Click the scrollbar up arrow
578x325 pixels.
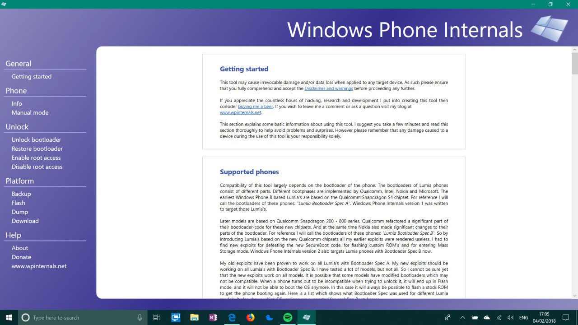[574, 49]
